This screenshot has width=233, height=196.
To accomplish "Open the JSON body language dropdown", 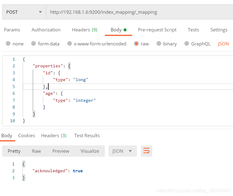I will (223, 44).
